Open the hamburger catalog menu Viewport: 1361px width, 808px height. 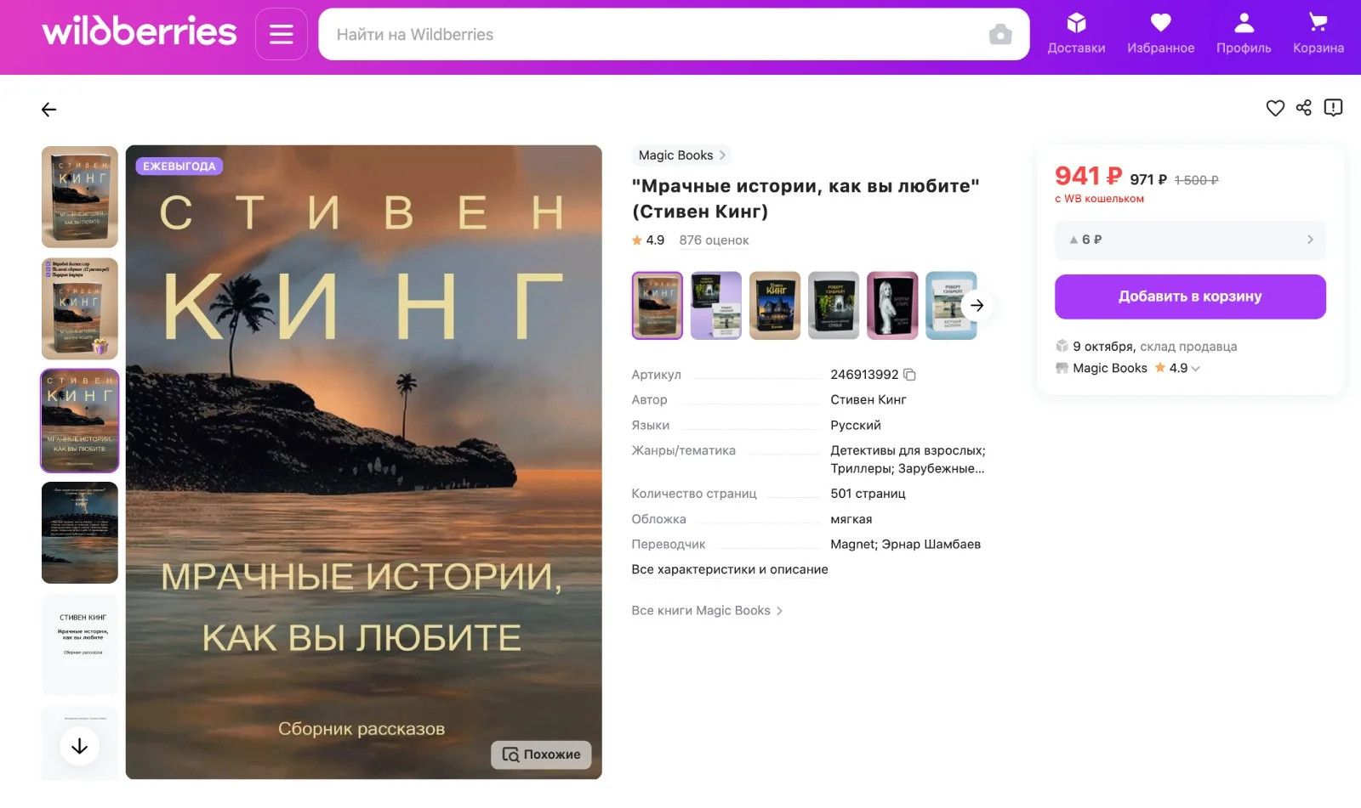[x=281, y=34]
